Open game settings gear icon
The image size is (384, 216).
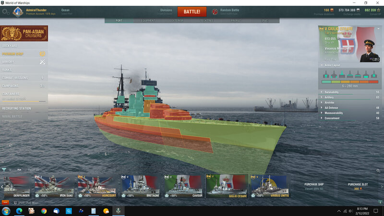coord(5,12)
